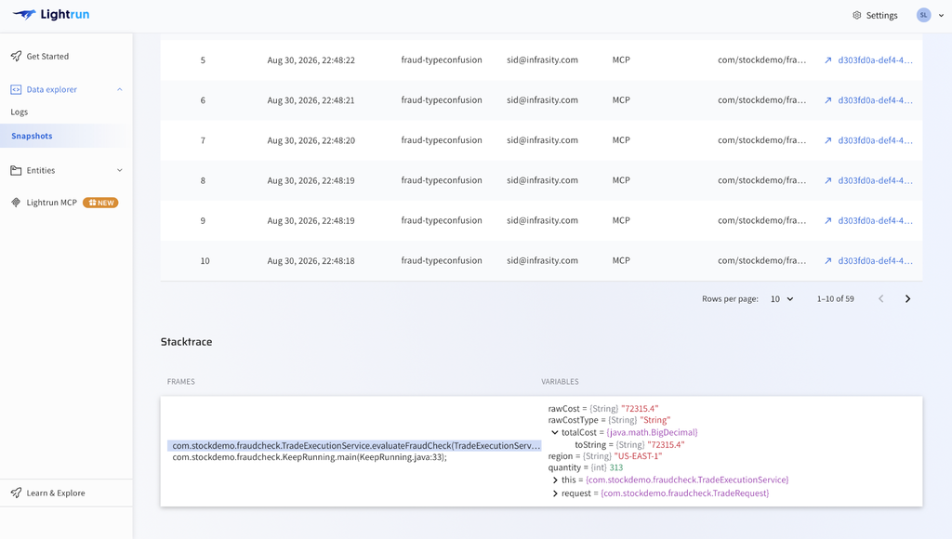Click the 1–10 of 59 pagination text
The width and height of the screenshot is (952, 539).
tap(836, 298)
